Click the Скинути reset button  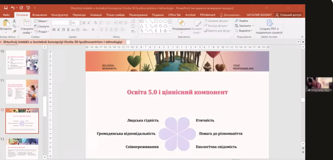click(x=42, y=26)
